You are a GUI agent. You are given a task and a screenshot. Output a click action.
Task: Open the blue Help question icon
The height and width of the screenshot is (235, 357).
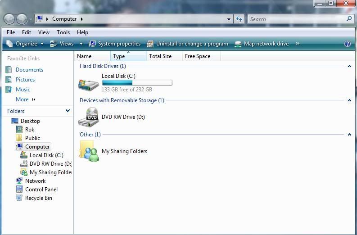tap(348, 44)
